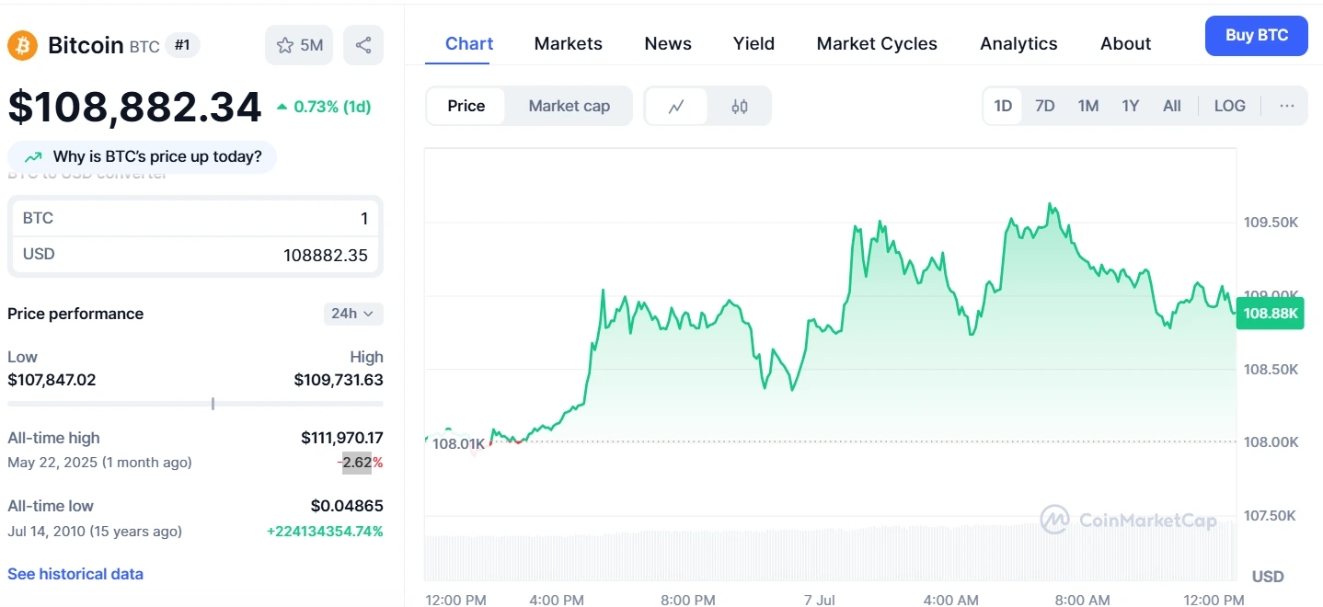Image resolution: width=1323 pixels, height=607 pixels.
Task: Click the -2.62% change text
Action: [360, 463]
